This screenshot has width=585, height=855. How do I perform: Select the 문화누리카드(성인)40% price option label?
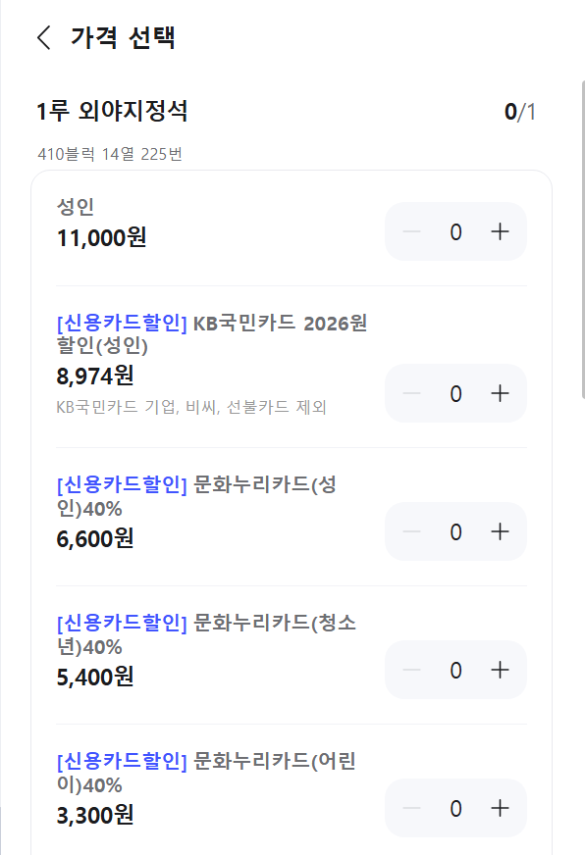[196, 496]
